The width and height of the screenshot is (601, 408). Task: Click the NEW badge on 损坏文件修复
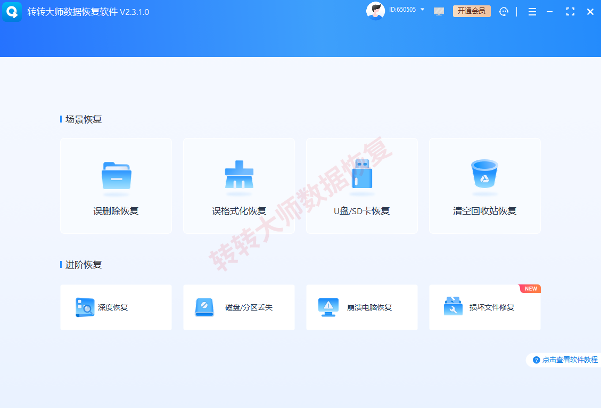tap(530, 289)
